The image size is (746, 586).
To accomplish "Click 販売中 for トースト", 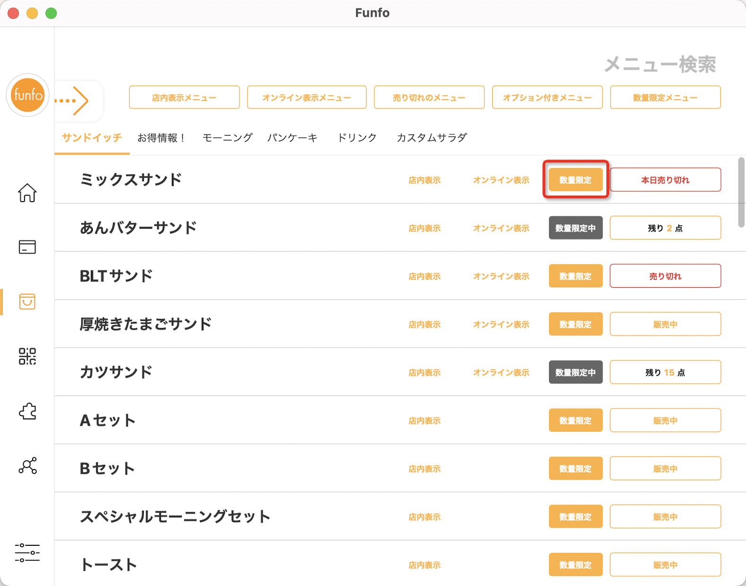I will pos(665,565).
